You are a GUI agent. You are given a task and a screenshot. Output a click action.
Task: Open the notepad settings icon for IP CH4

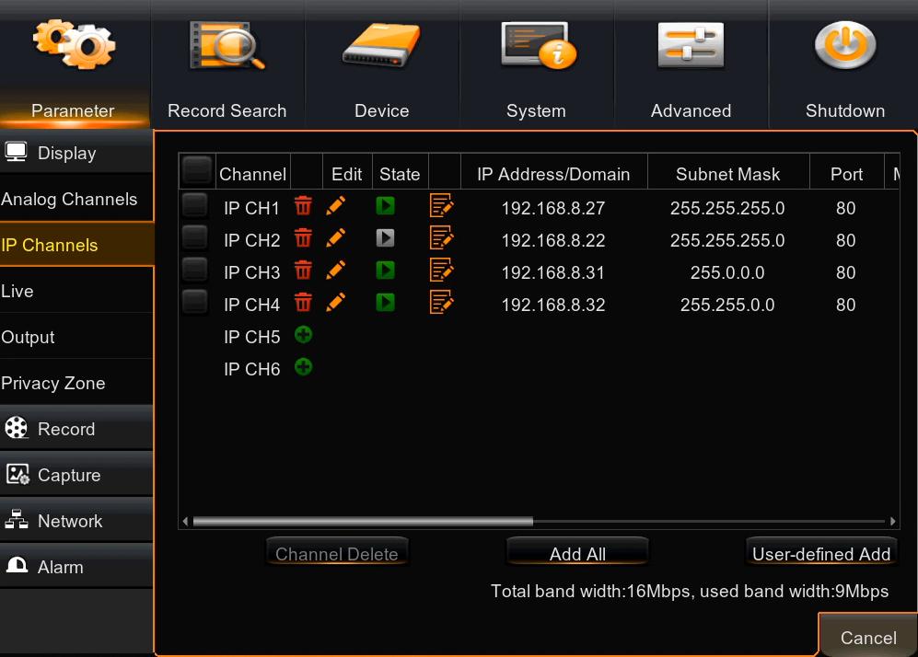click(x=441, y=303)
